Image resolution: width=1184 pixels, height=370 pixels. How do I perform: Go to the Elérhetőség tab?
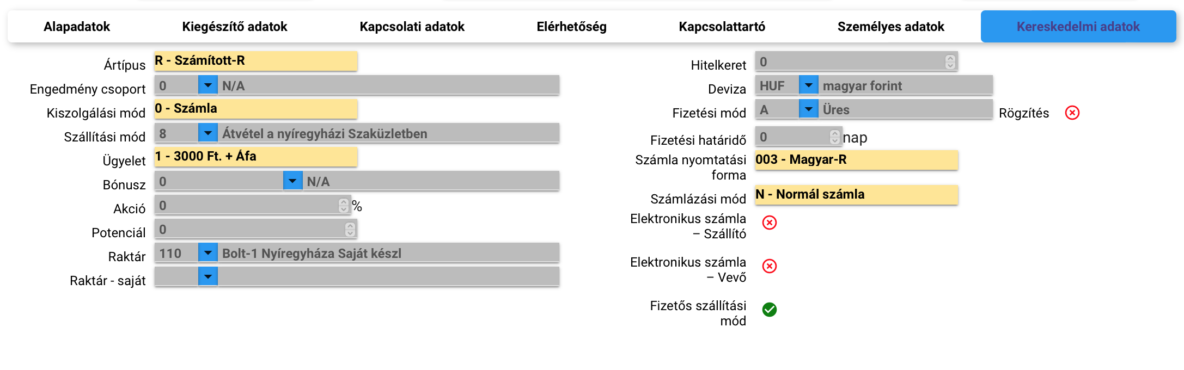571,27
